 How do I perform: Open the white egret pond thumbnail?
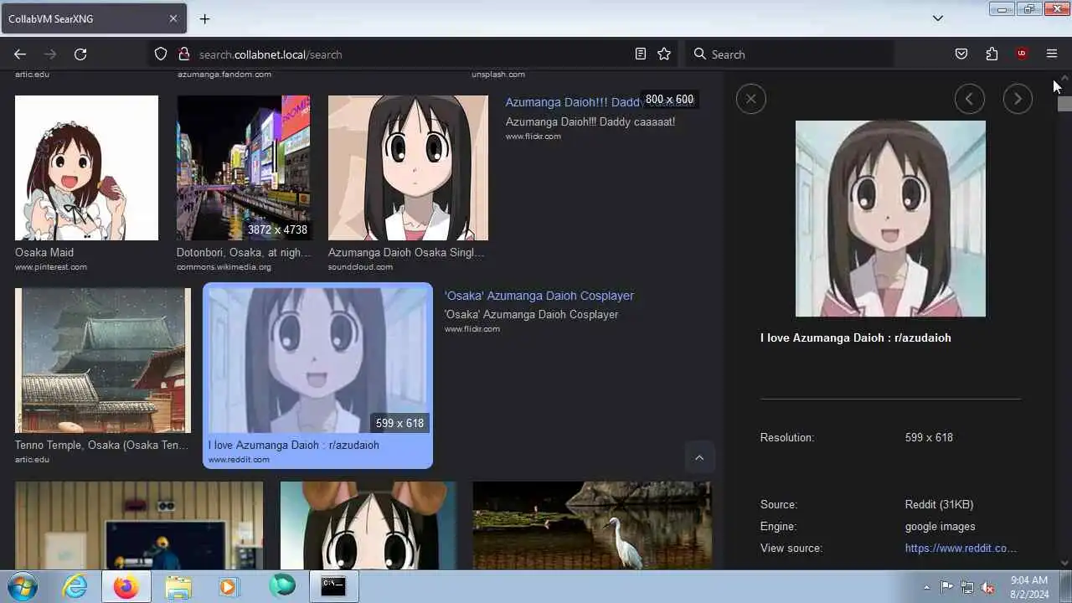(x=592, y=525)
